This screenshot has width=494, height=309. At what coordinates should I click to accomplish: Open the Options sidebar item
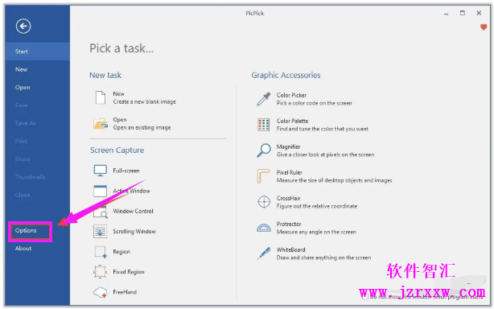click(x=26, y=231)
